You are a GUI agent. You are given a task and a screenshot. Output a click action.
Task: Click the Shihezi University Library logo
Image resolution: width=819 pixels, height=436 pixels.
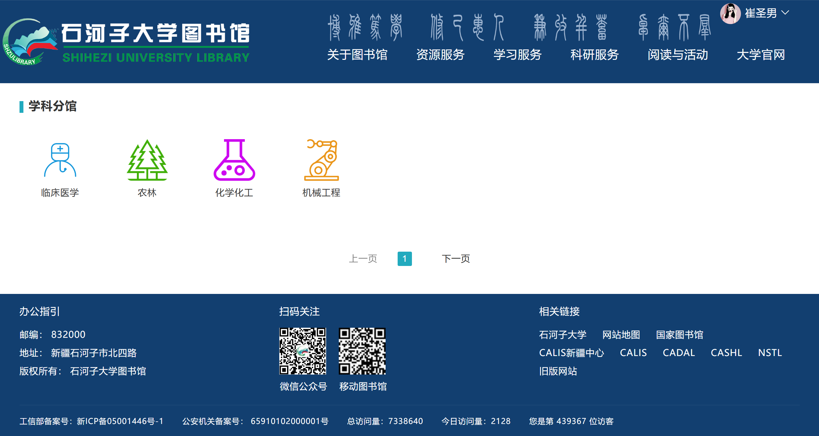[127, 42]
